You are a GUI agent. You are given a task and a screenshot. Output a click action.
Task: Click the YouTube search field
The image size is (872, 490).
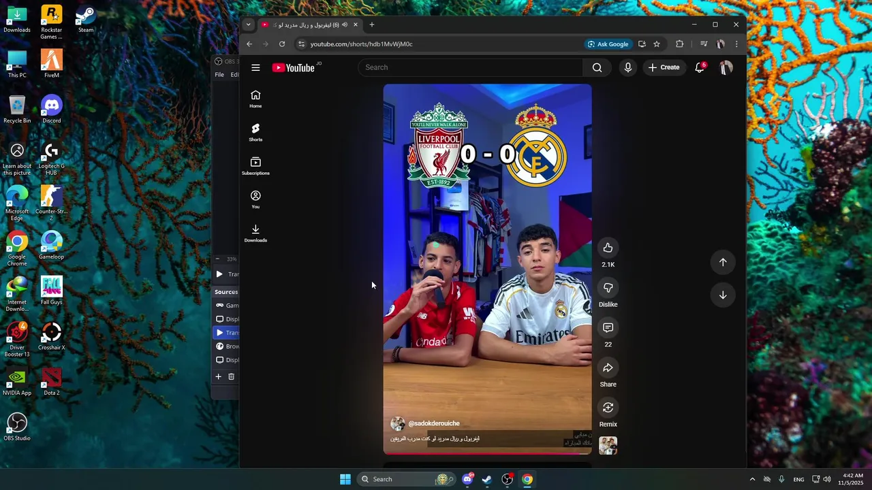470,67
